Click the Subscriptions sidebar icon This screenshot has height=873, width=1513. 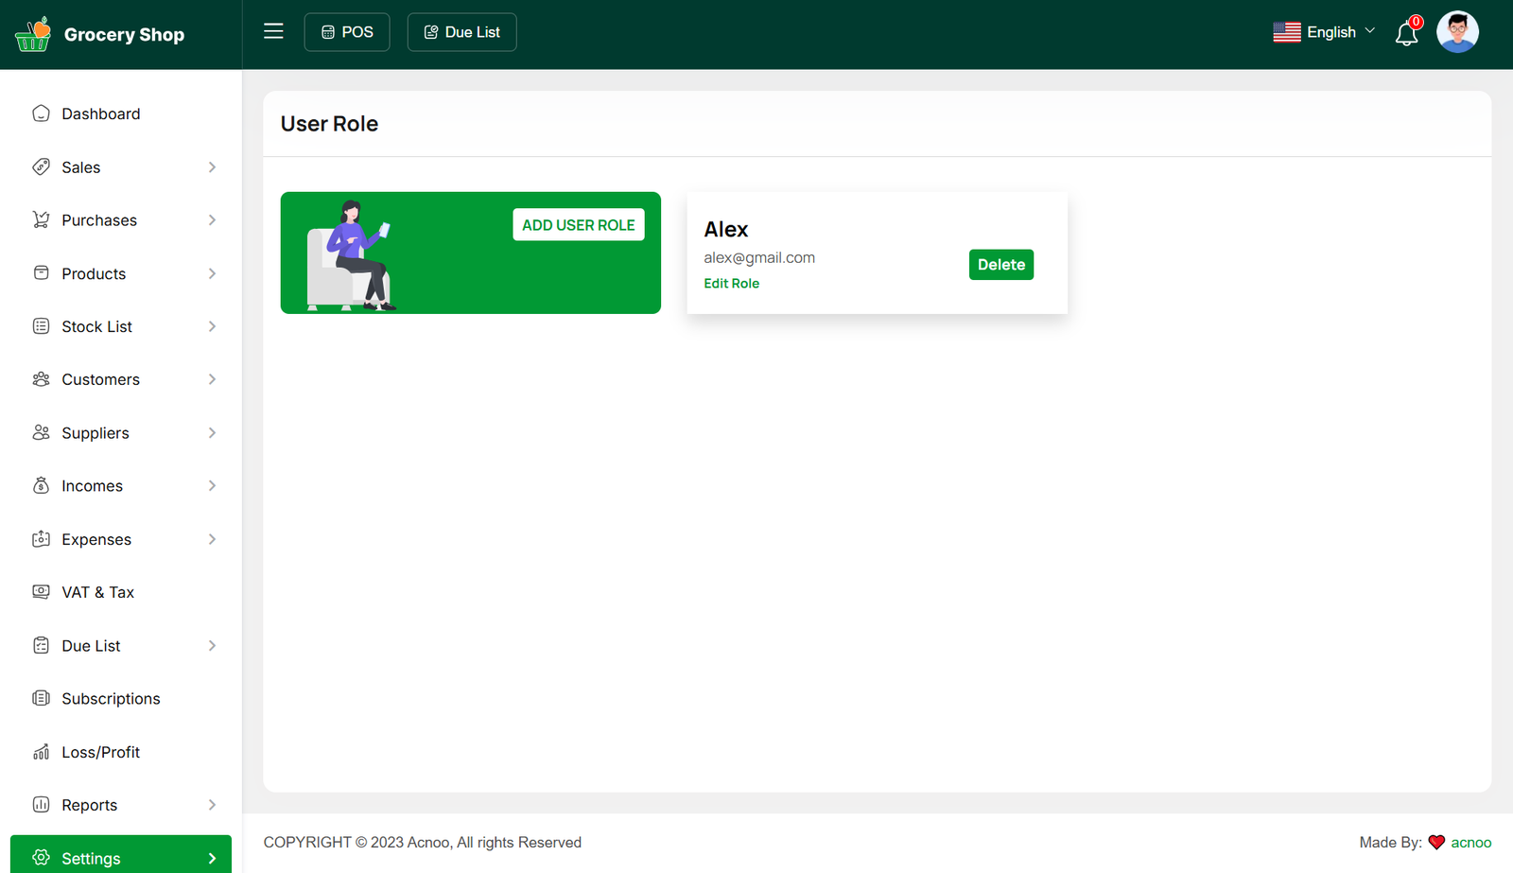click(41, 698)
